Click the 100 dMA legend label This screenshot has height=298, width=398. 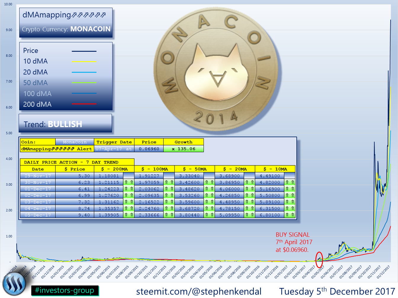coord(37,94)
